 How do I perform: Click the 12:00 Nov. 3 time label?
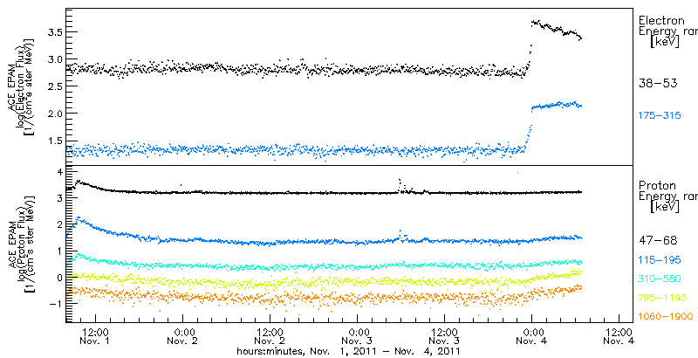(x=445, y=336)
